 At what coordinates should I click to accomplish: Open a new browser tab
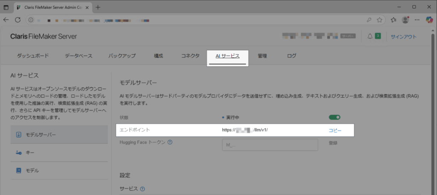click(x=98, y=7)
